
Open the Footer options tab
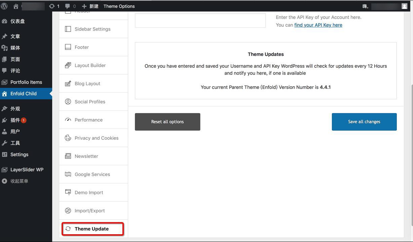coord(93,47)
